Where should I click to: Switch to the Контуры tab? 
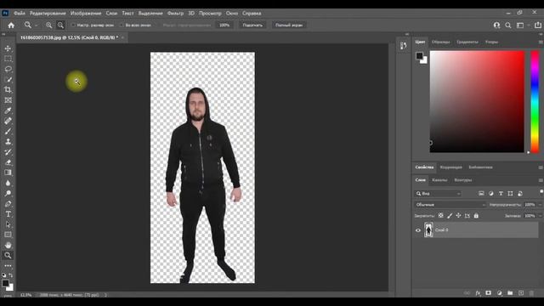(463, 180)
